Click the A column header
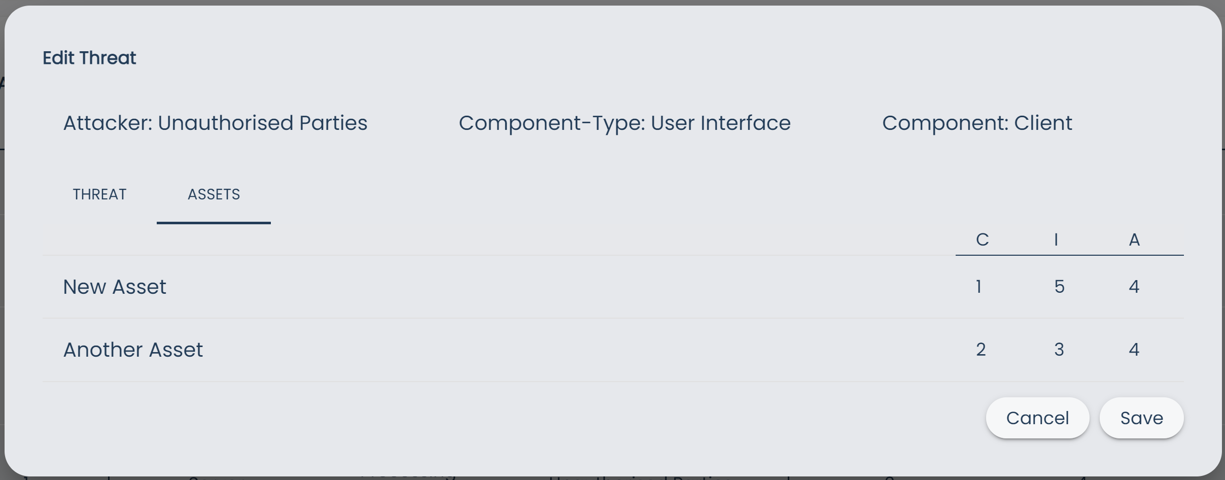1225x480 pixels. (1134, 239)
